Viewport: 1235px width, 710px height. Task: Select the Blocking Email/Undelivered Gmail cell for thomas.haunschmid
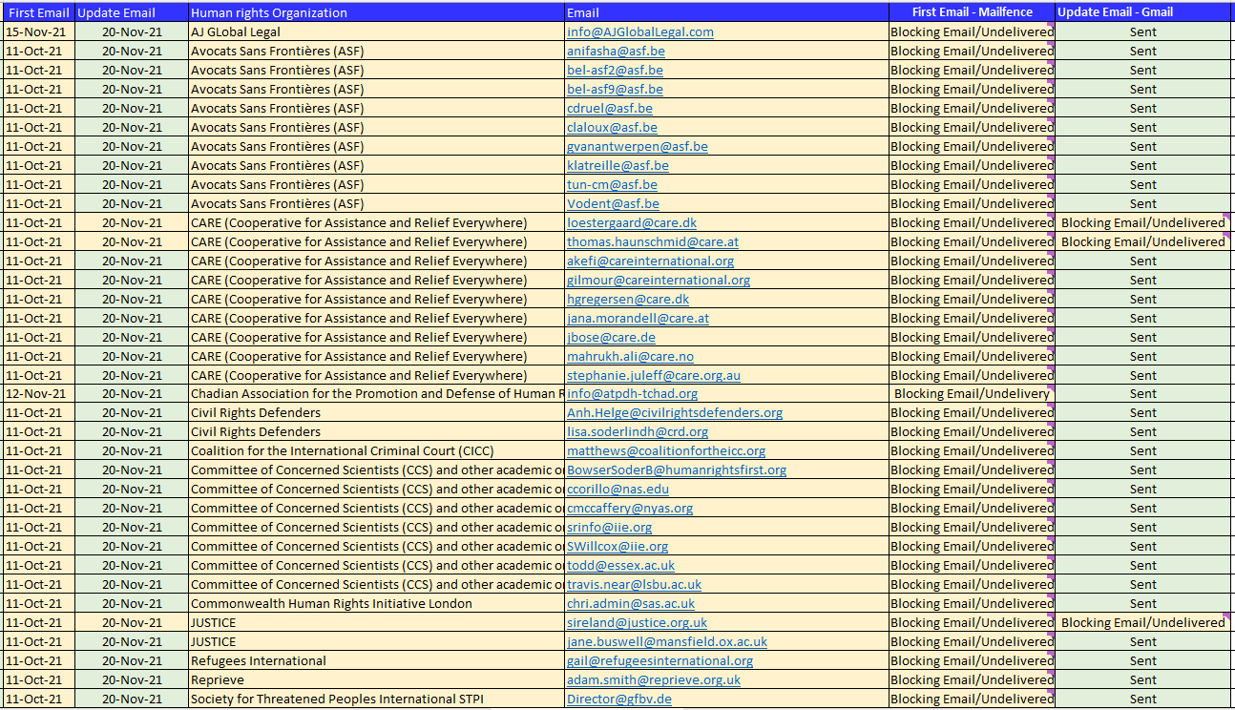tap(1141, 241)
